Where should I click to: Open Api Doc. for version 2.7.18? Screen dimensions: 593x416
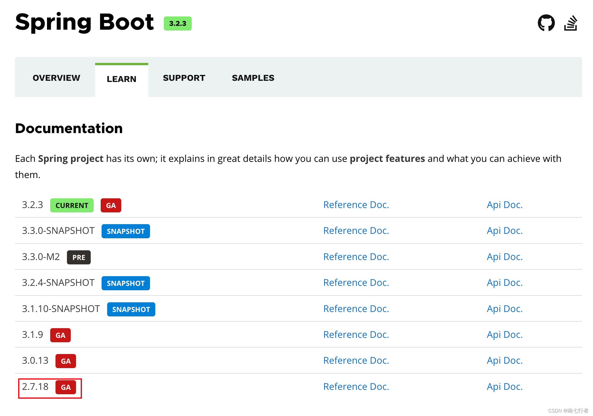point(505,387)
